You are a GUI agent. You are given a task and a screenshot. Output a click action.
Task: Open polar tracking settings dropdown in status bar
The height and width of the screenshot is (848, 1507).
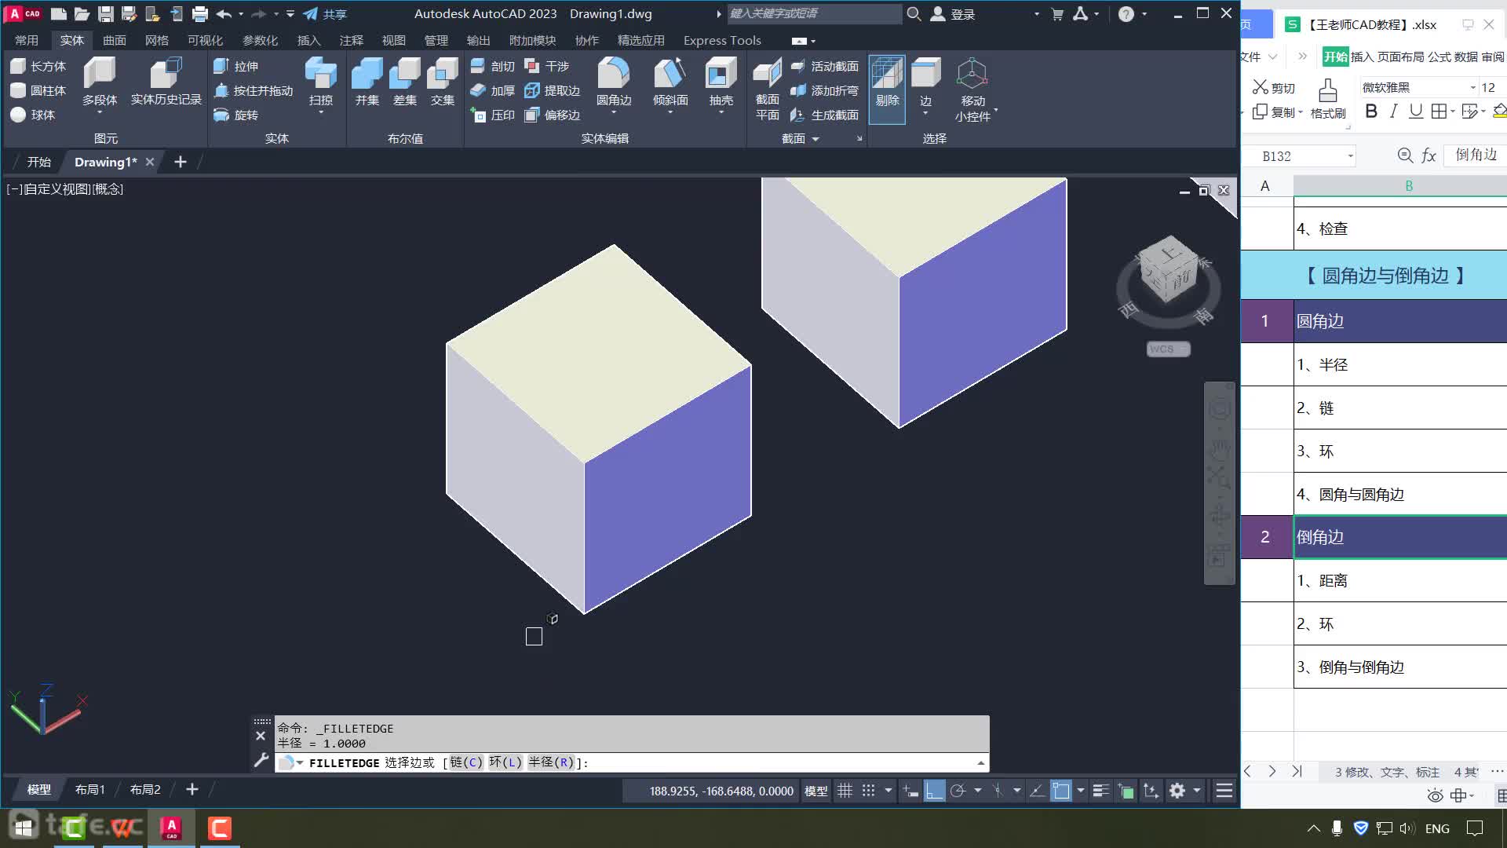click(x=978, y=791)
